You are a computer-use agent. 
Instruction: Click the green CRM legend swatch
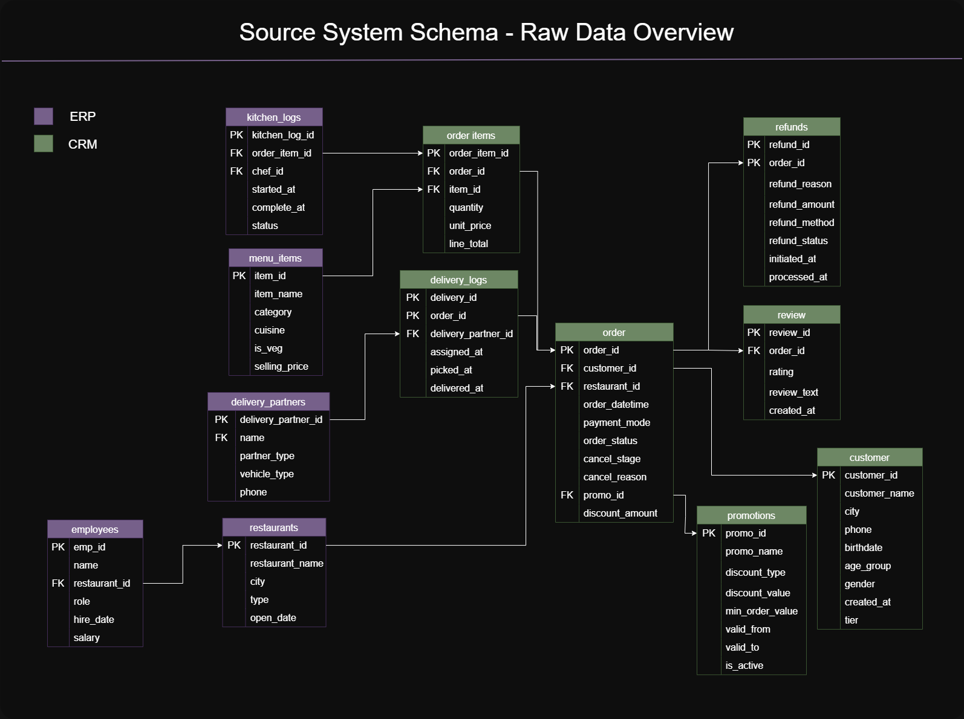[44, 144]
